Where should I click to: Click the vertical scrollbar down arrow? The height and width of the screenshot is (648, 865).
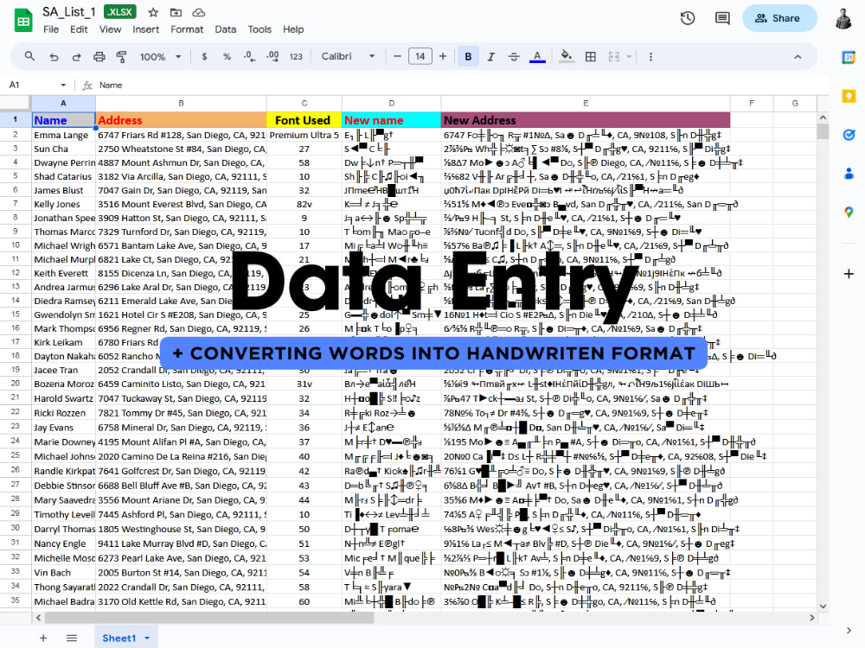pyautogui.click(x=823, y=607)
